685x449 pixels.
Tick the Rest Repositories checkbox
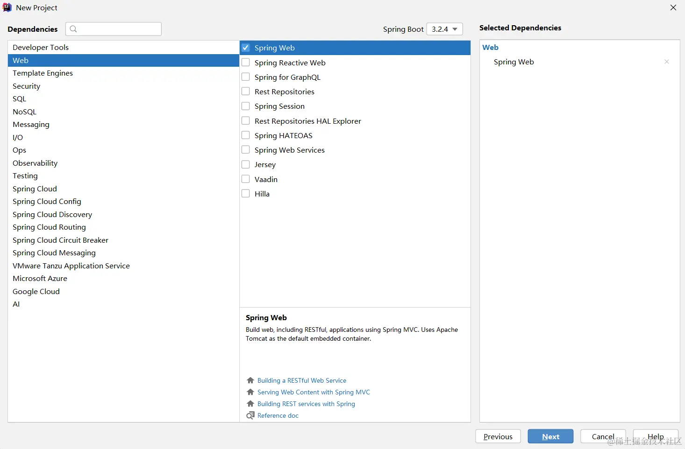[x=246, y=91]
